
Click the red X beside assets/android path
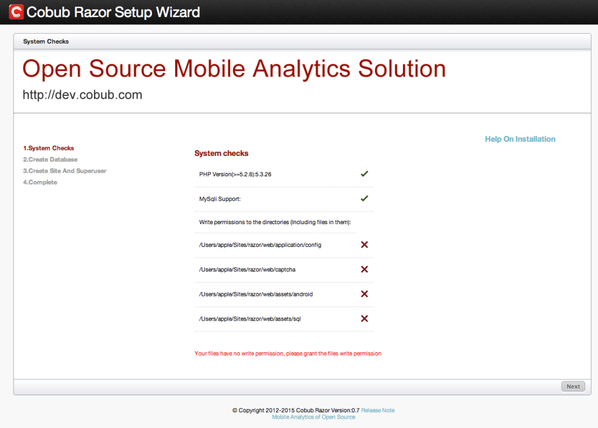click(364, 294)
